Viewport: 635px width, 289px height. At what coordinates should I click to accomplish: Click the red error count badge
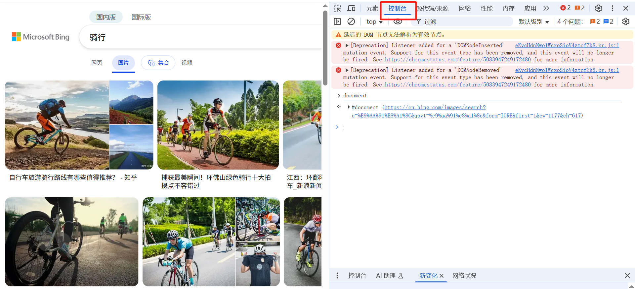tap(565, 8)
